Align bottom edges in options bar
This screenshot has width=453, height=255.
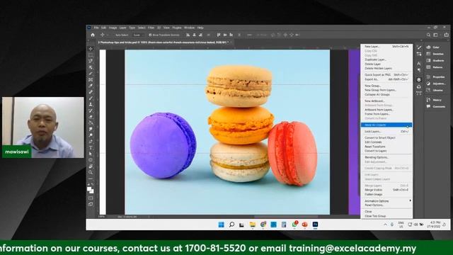point(231,35)
